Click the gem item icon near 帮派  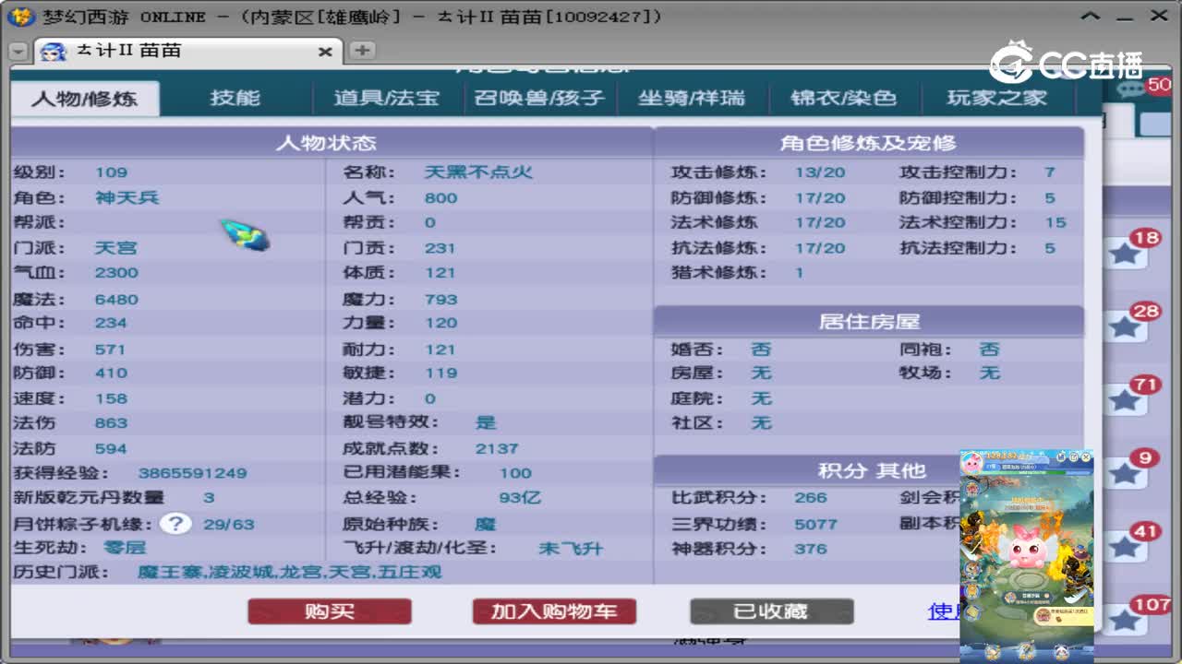(242, 235)
